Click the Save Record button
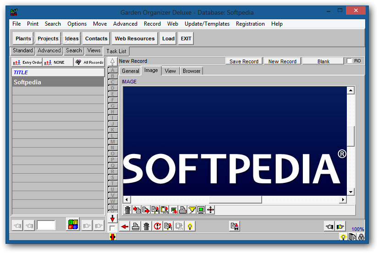 [244, 61]
